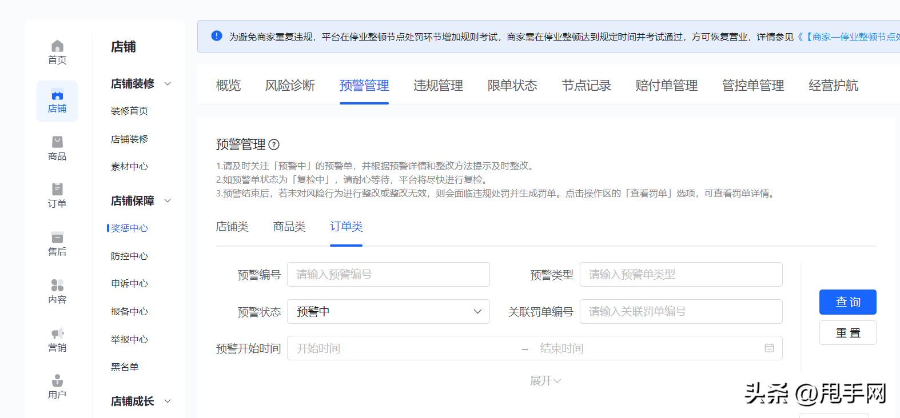Switch to the 违规管理 tab
The height and width of the screenshot is (418, 900).
[438, 86]
